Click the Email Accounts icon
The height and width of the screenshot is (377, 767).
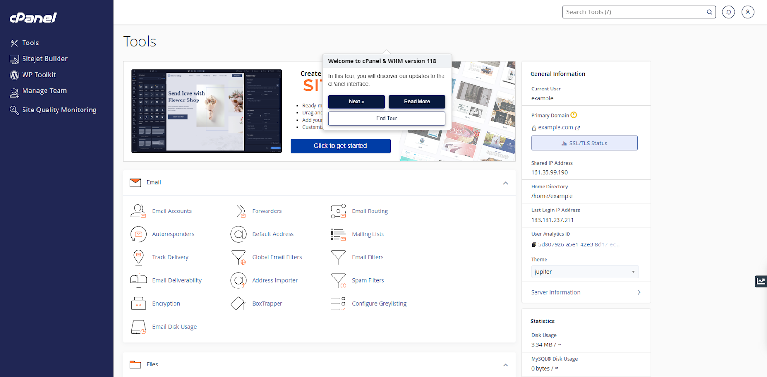click(x=139, y=211)
